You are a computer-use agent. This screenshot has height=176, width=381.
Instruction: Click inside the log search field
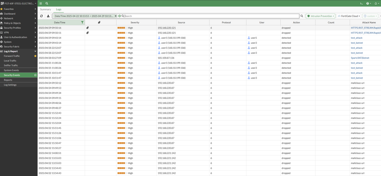pos(210,16)
